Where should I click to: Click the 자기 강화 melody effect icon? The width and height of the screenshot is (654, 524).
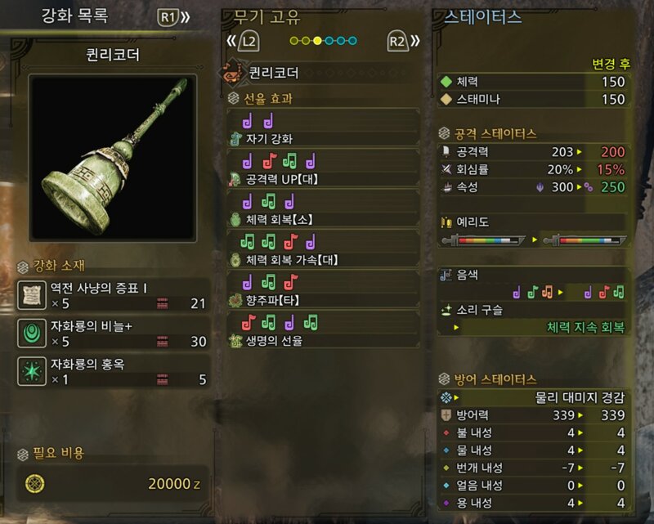click(235, 138)
